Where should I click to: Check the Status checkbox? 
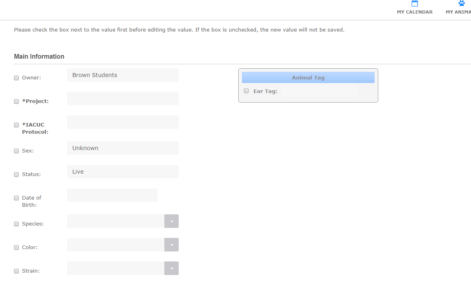point(16,174)
